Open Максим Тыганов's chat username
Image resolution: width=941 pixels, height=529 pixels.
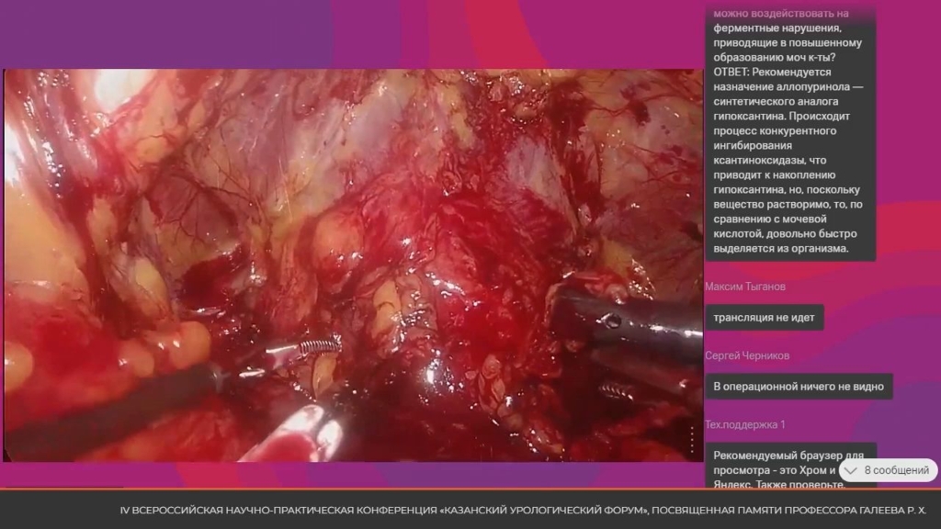(745, 287)
